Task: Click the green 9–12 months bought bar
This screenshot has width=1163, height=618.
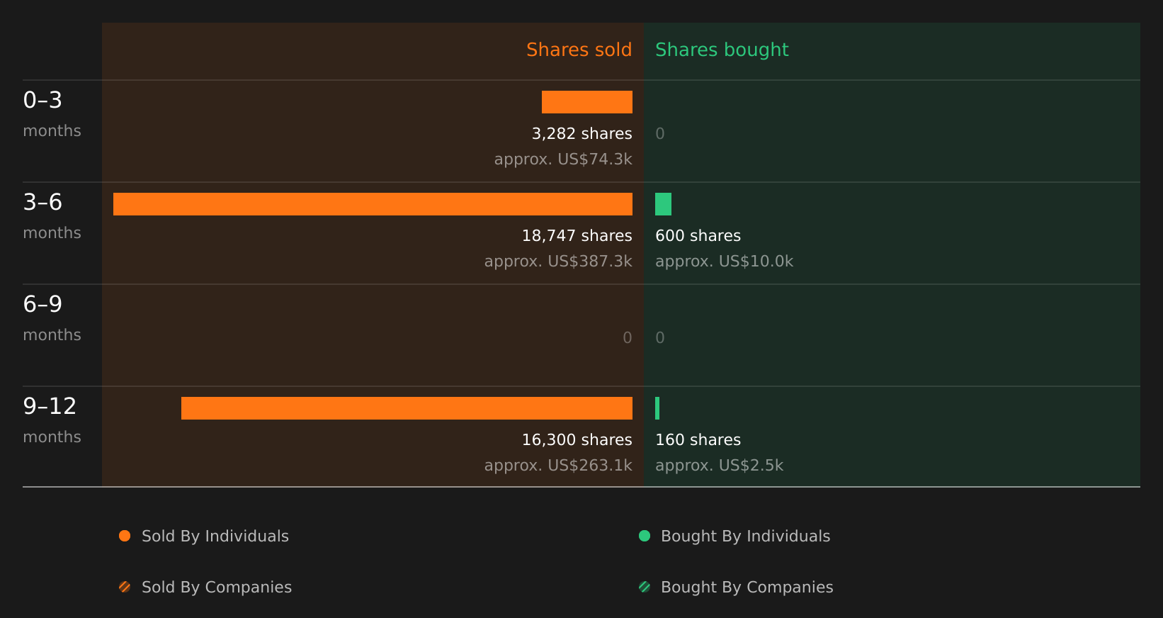Action: tap(657, 408)
